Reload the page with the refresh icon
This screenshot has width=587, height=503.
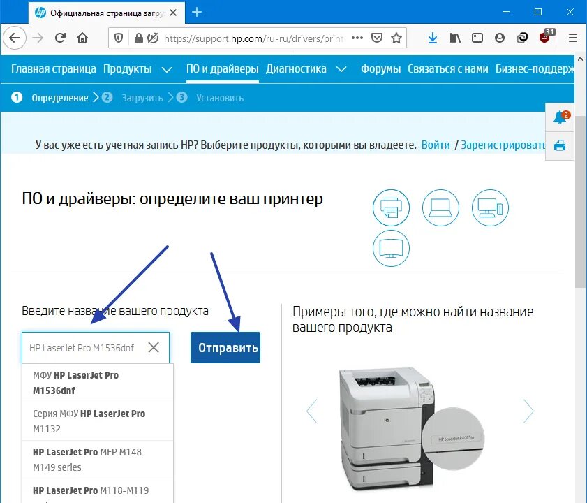60,38
